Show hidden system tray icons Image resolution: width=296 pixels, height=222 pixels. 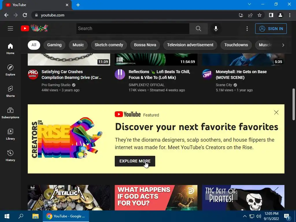[245, 216]
